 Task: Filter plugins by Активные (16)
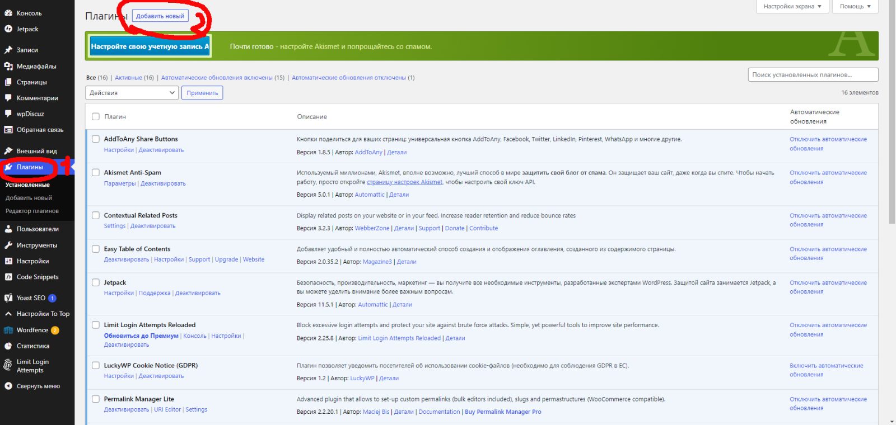pos(134,78)
